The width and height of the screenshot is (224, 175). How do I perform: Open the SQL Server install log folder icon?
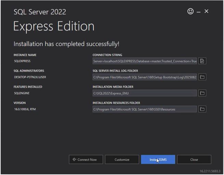[x=202, y=77]
